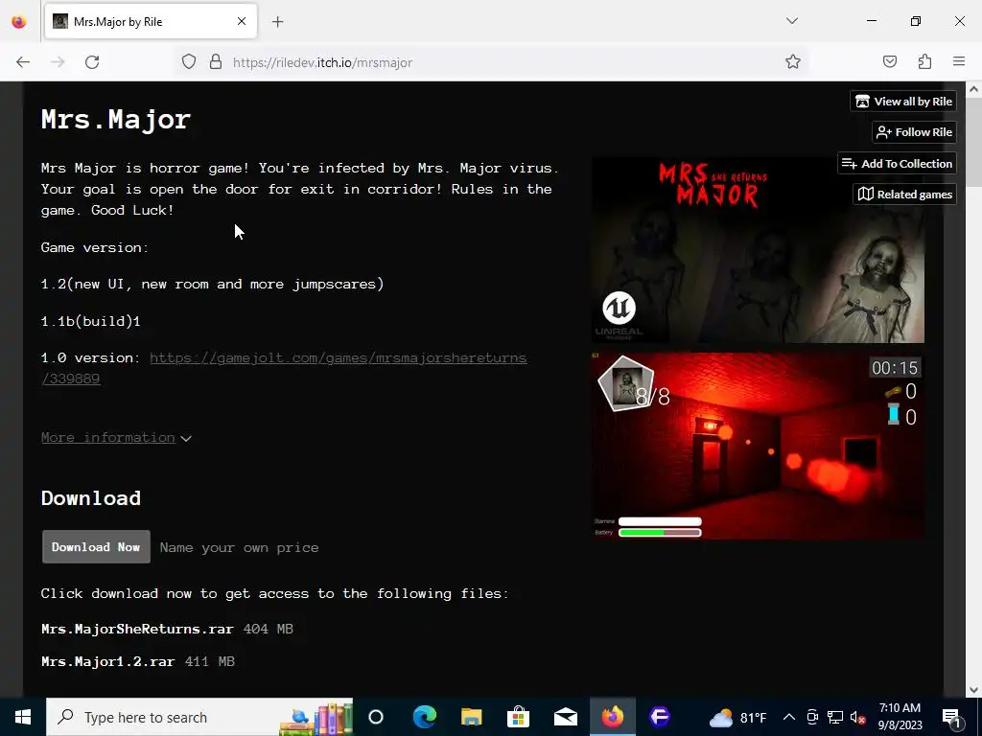The height and width of the screenshot is (736, 982).
Task: Open the tracking protection shield icon
Action: click(x=189, y=62)
